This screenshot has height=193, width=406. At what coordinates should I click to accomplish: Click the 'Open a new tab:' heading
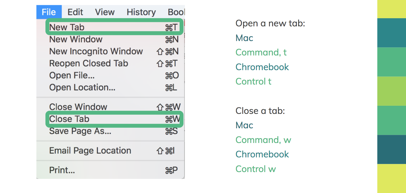pos(270,23)
